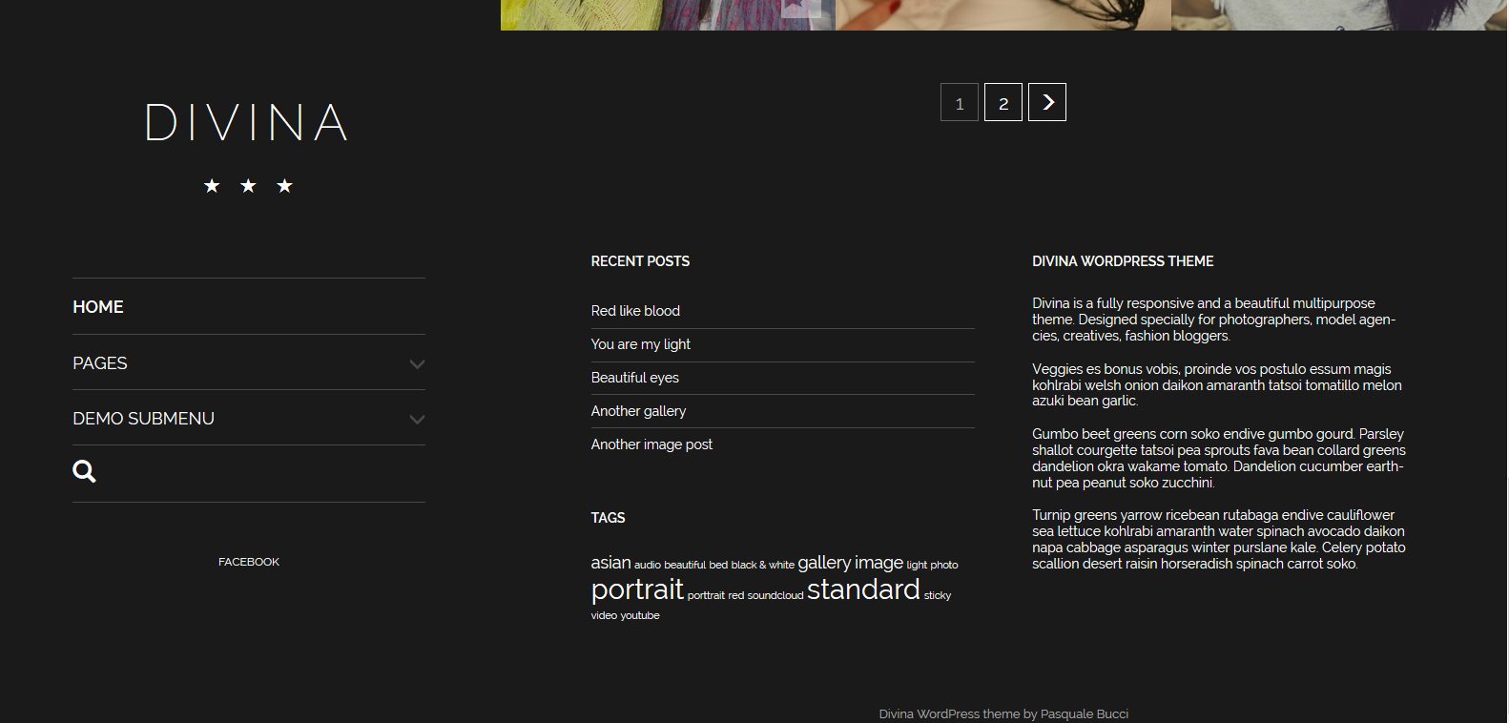Open the 'You are my light' post
The height and width of the screenshot is (723, 1509).
pos(640,344)
